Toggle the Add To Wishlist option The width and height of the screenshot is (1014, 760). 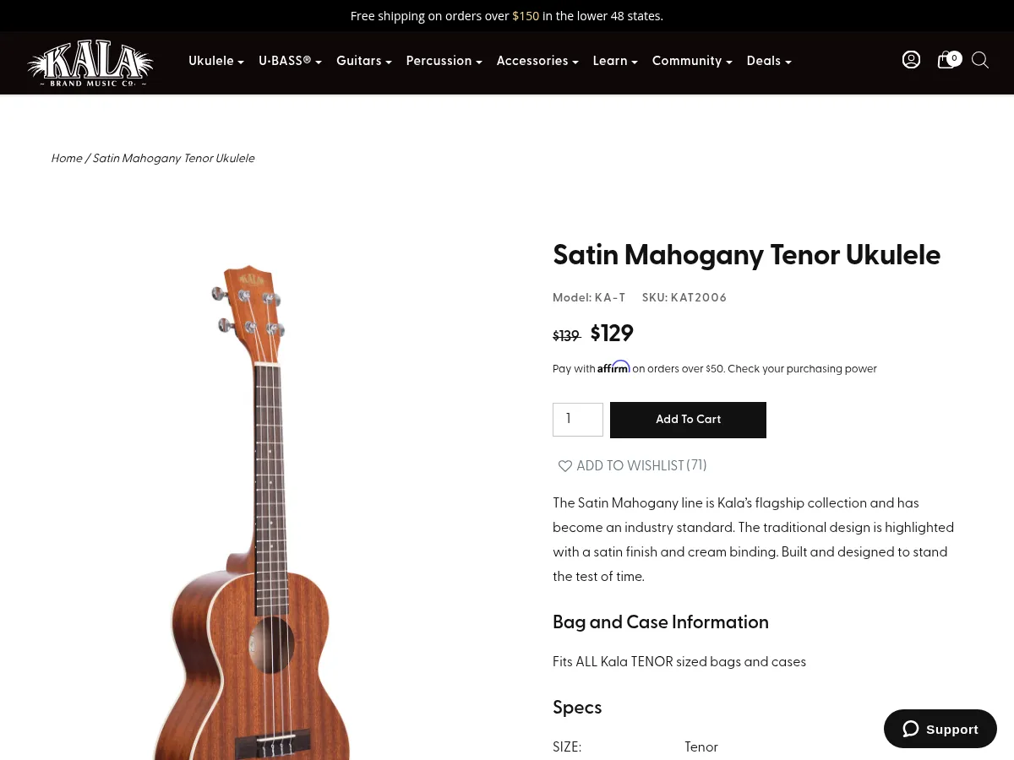coord(630,466)
